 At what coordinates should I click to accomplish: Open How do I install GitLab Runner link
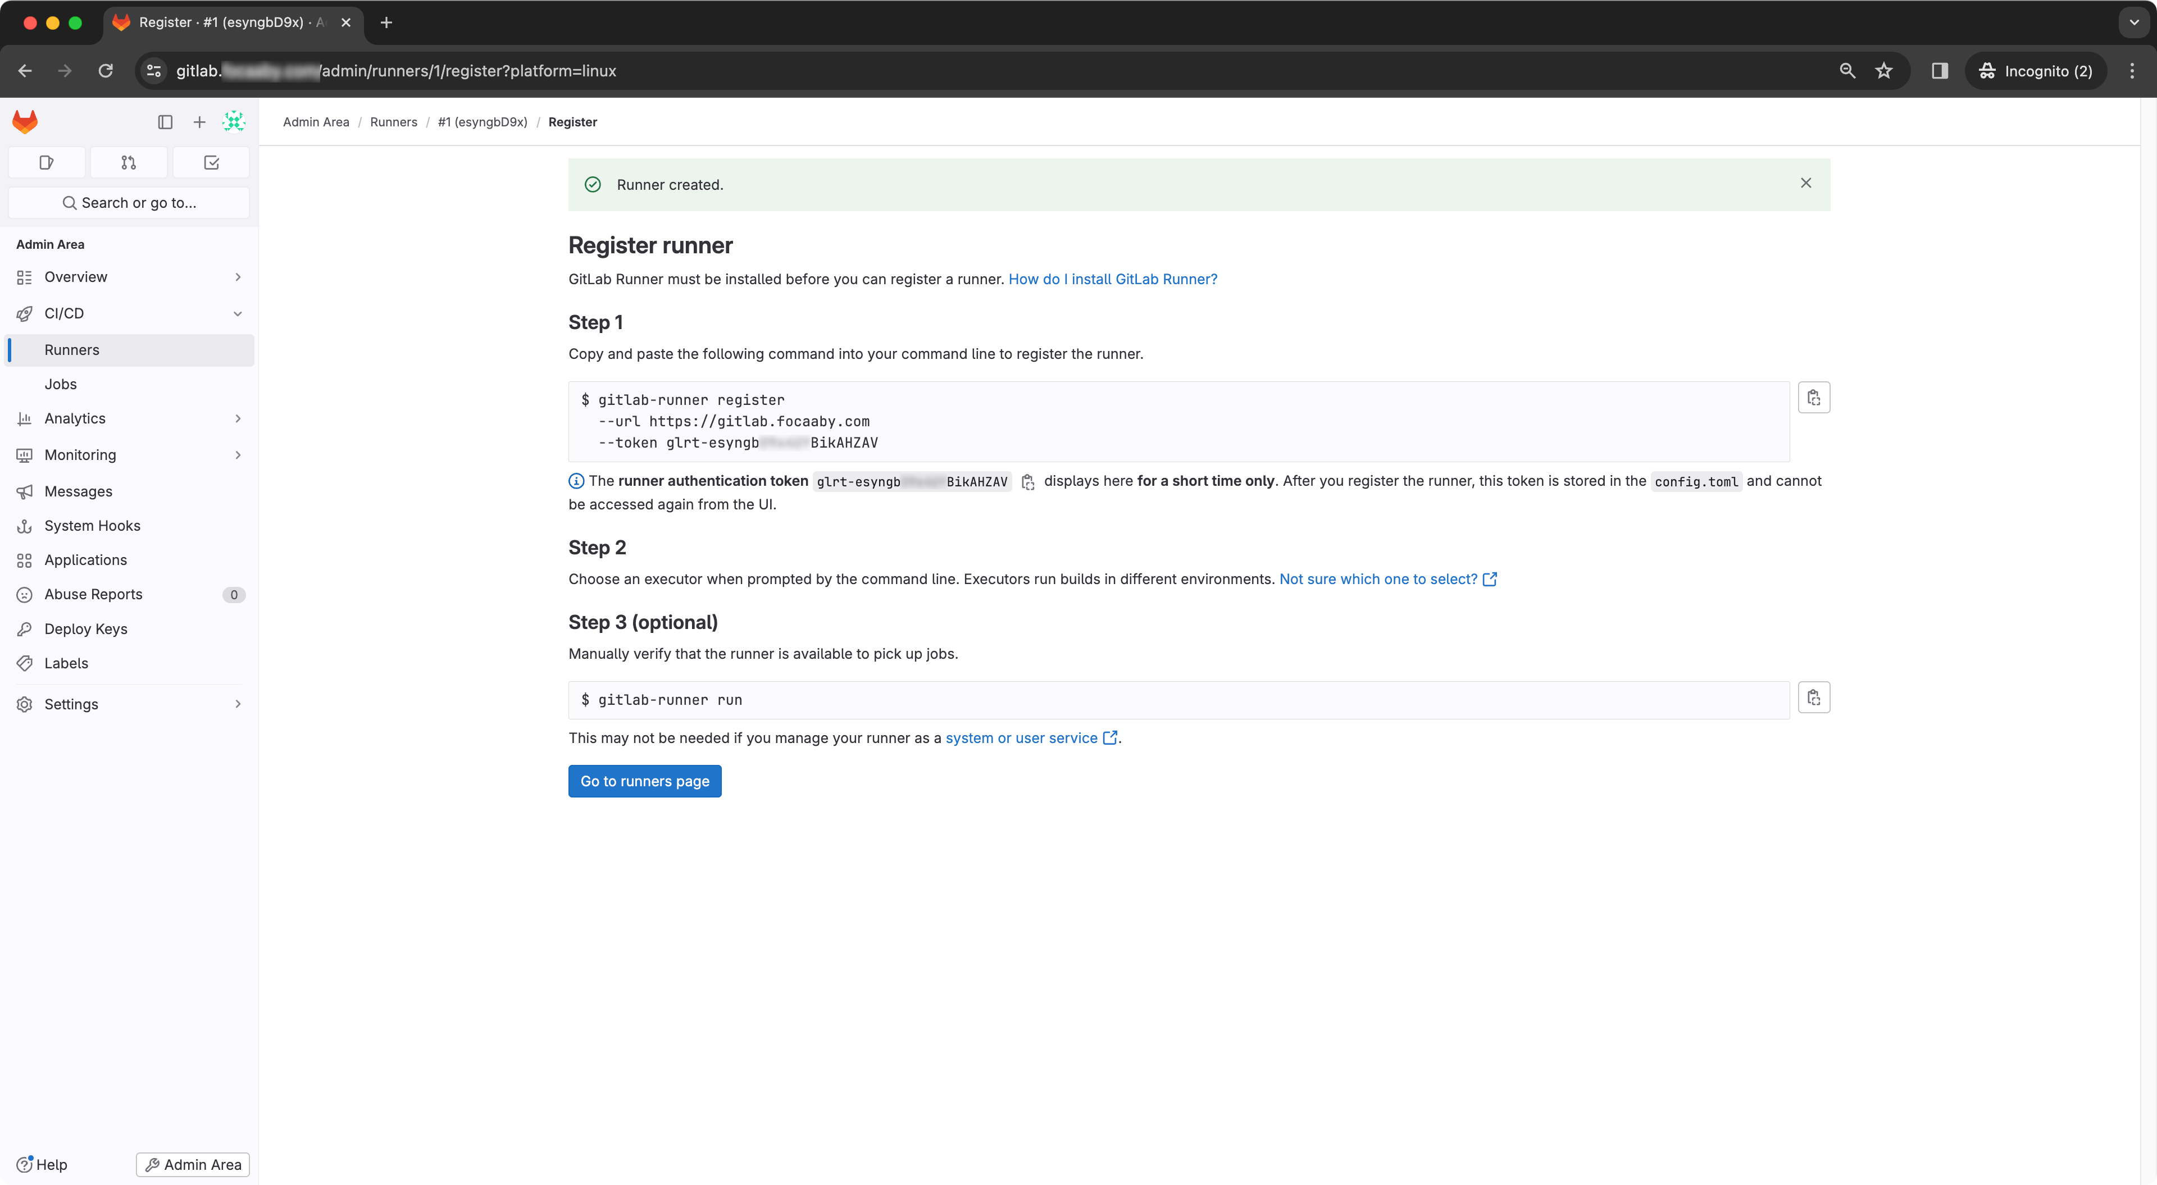pos(1112,280)
